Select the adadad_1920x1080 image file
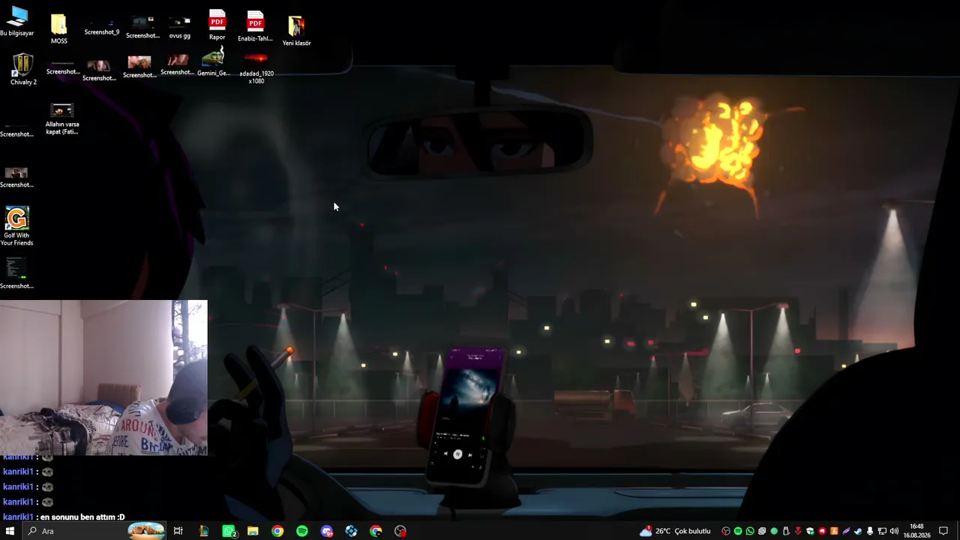The width and height of the screenshot is (960, 540). tap(256, 67)
